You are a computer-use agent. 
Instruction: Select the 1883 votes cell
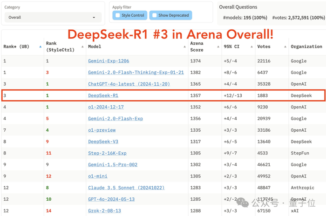click(x=263, y=95)
